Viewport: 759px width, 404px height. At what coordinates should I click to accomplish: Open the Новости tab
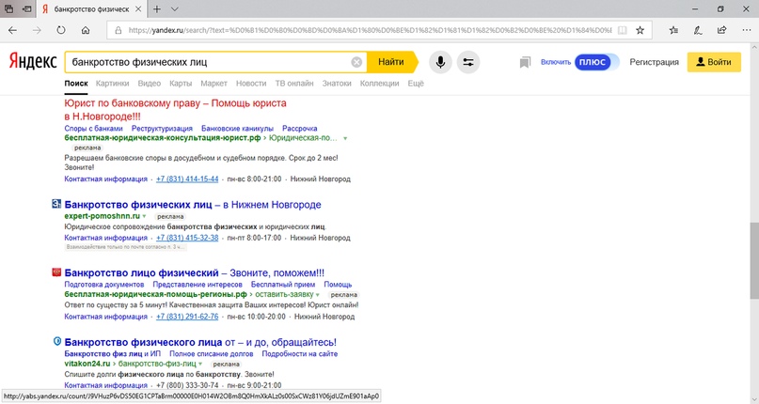[x=251, y=84]
